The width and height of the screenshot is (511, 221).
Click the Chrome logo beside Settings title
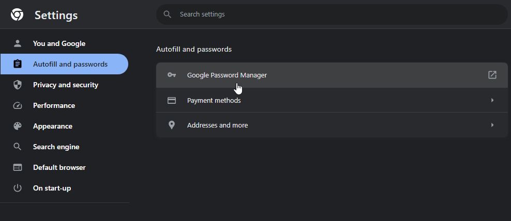17,15
